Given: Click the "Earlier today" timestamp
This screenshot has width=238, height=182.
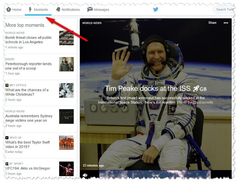Looking at the screenshot, I should [x=14, y=152].
